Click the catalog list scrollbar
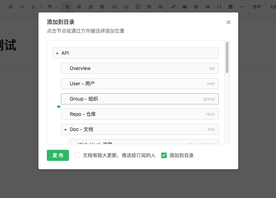 (x=227, y=57)
